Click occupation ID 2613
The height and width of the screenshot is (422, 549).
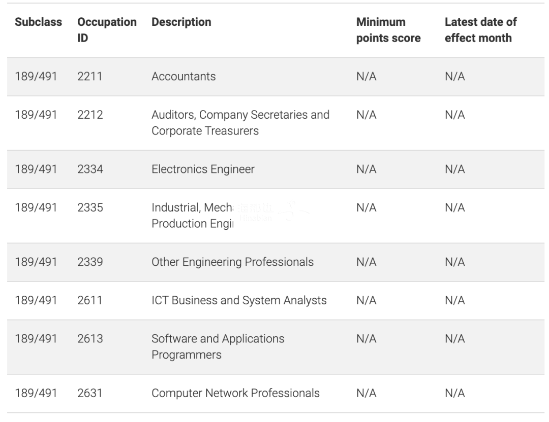click(90, 339)
